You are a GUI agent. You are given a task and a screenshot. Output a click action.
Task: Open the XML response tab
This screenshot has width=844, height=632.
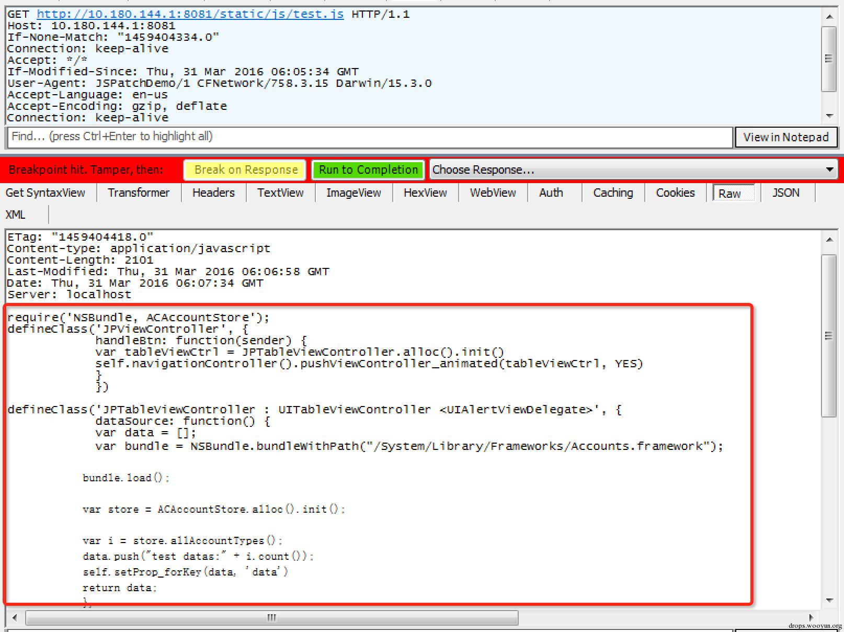point(16,215)
